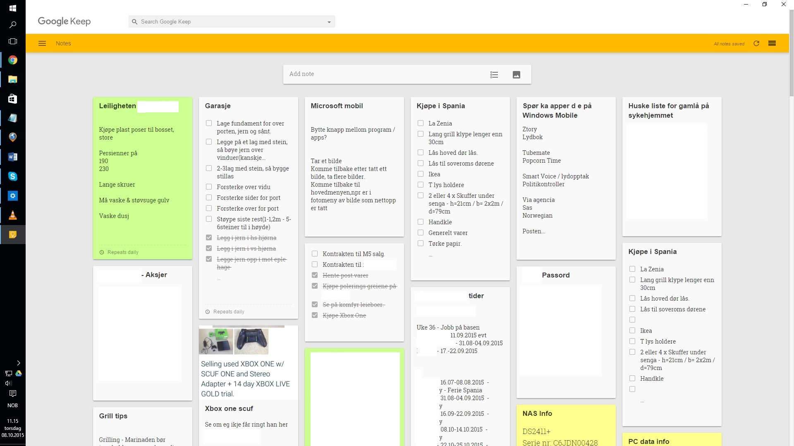Create new list note icon
The image size is (794, 446).
pyautogui.click(x=494, y=75)
